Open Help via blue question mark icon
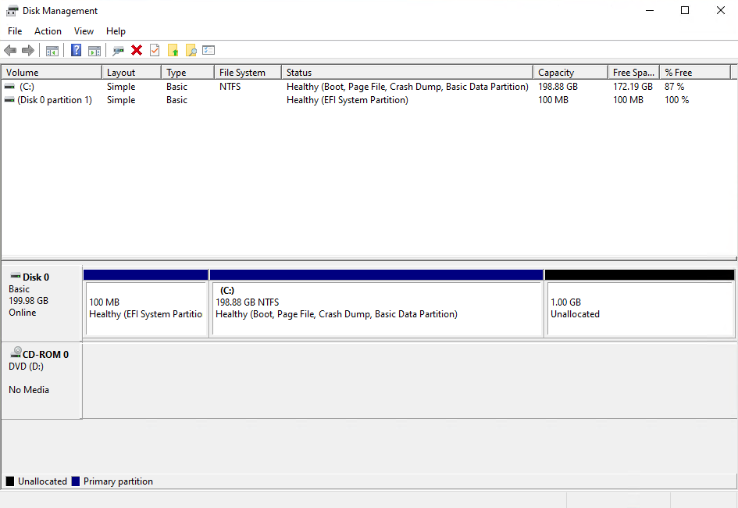 (x=76, y=51)
